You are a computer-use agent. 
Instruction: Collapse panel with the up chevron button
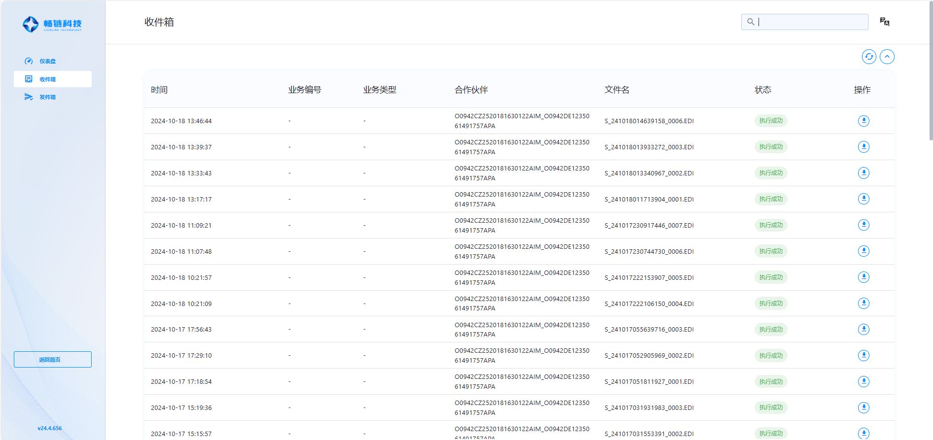click(x=887, y=57)
